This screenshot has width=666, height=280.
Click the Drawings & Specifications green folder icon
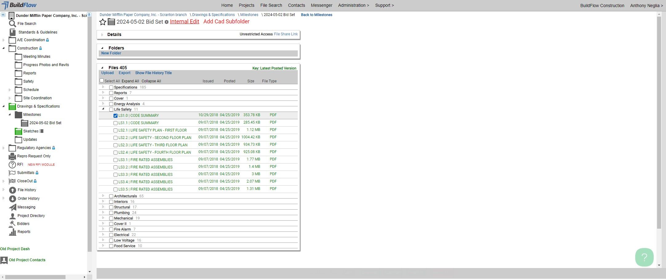(12, 106)
